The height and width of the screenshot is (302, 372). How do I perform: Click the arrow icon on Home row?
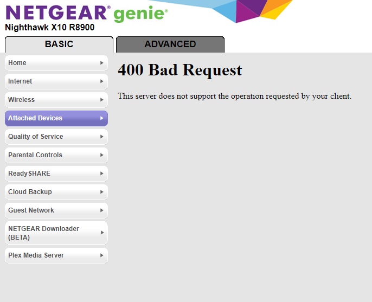pyautogui.click(x=102, y=63)
